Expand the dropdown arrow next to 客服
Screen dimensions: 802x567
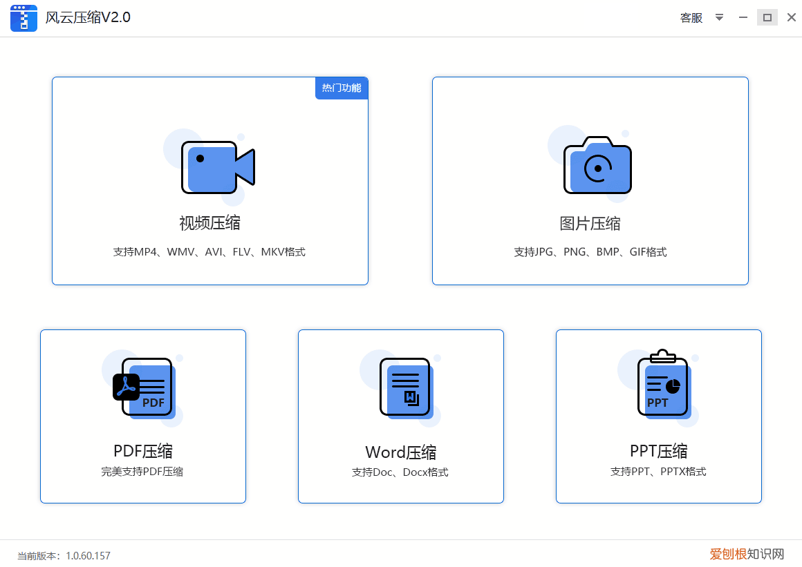(719, 17)
